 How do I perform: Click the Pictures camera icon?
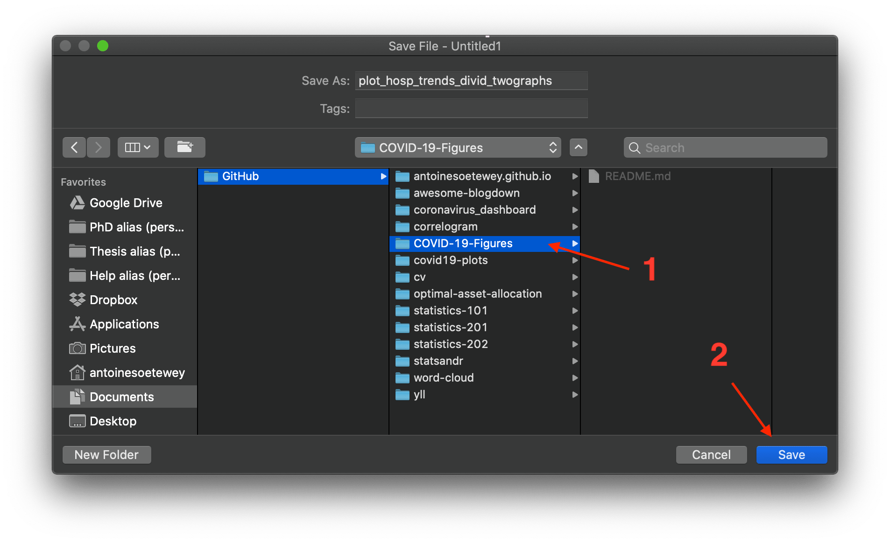77,348
